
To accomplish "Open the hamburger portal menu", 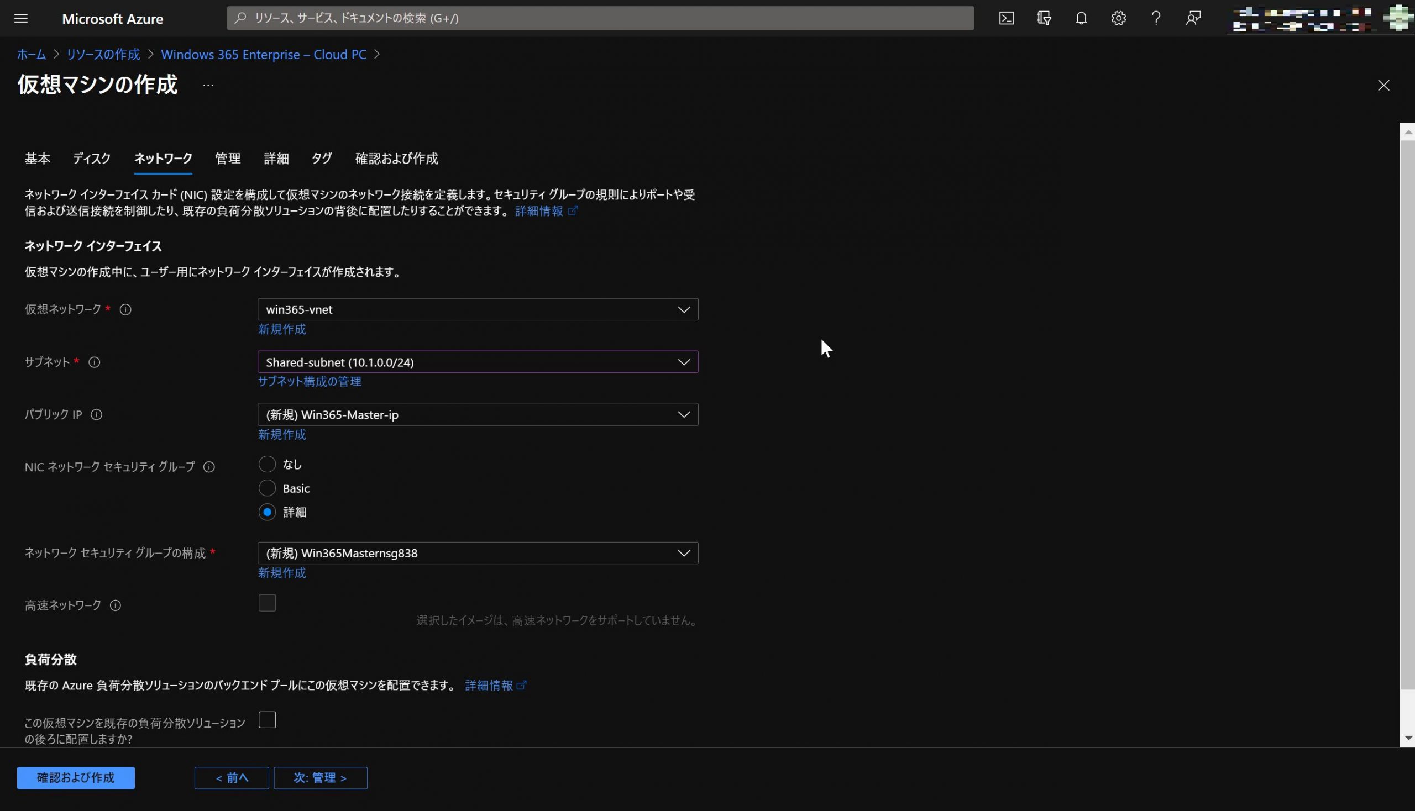I will [x=20, y=18].
